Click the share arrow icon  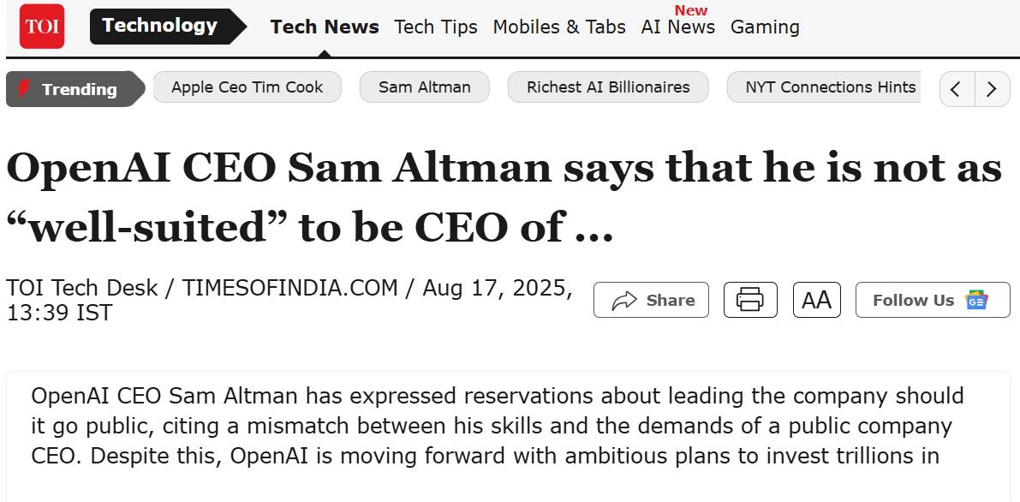point(624,301)
